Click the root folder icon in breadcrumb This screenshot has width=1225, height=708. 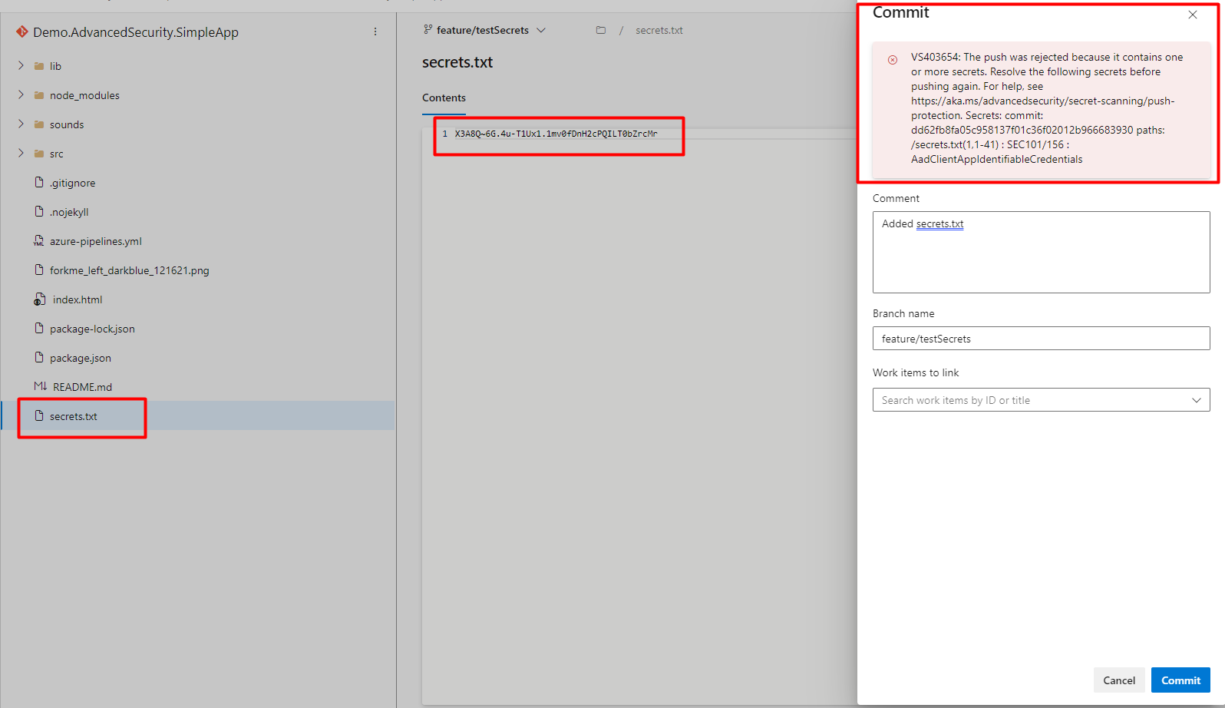pyautogui.click(x=601, y=31)
